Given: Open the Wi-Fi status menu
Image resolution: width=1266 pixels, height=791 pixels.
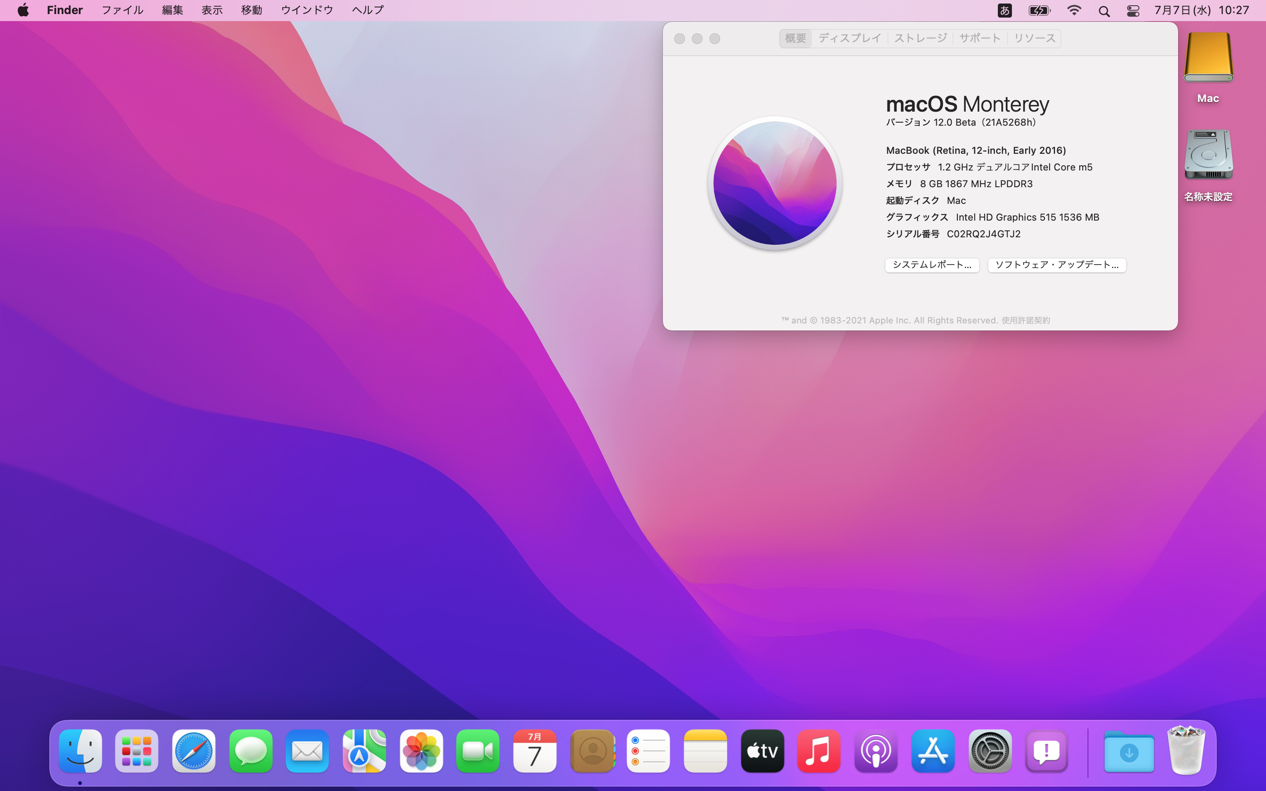Looking at the screenshot, I should coord(1073,11).
